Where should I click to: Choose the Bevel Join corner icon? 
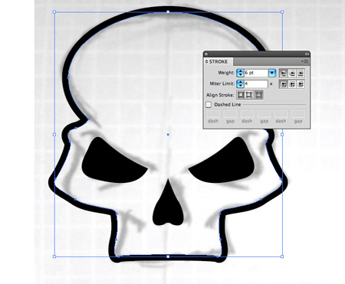point(301,84)
